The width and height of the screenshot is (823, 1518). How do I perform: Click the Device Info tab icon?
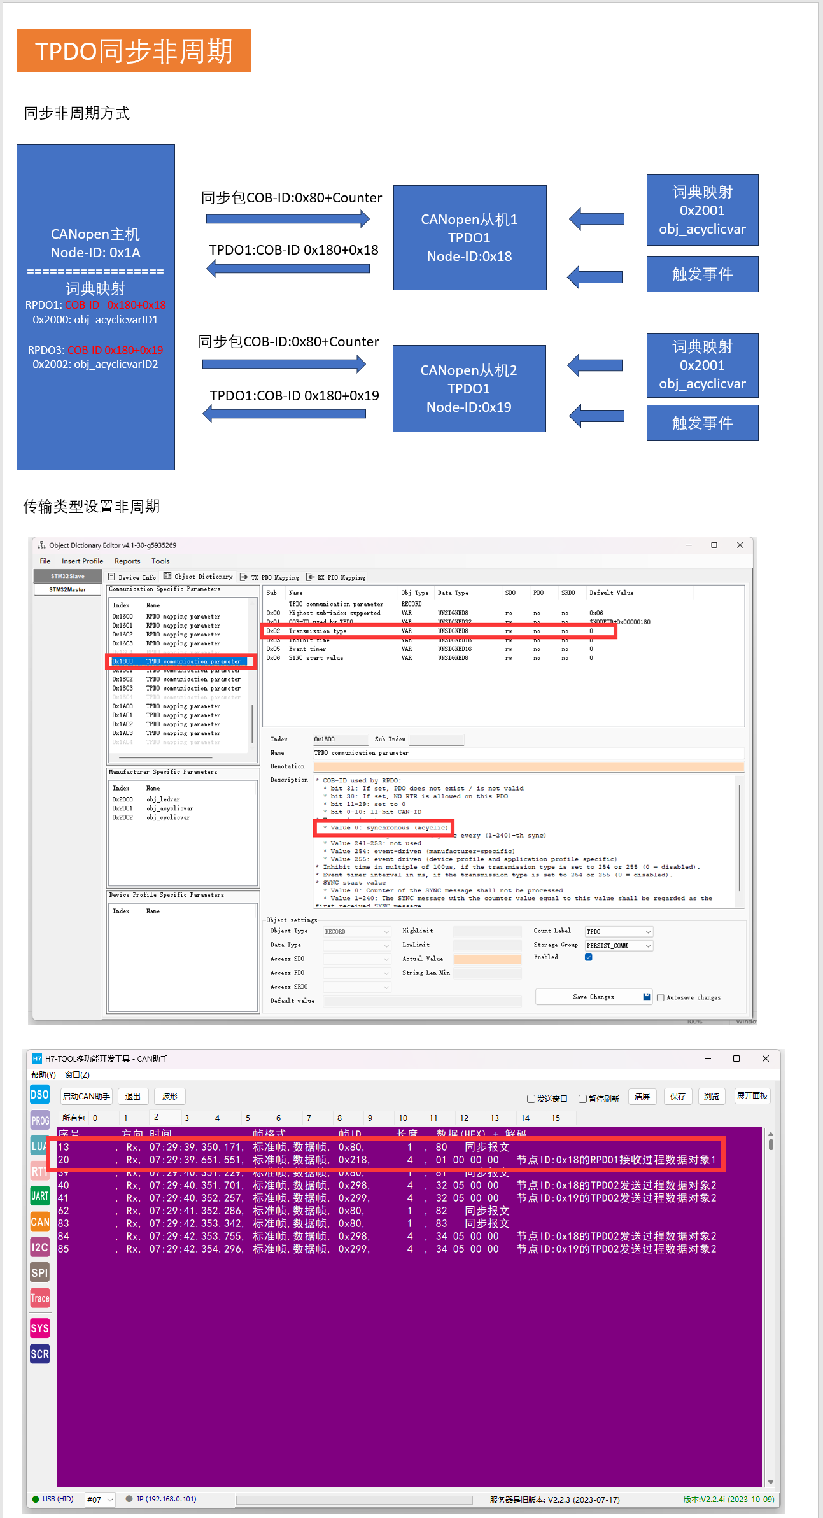[x=111, y=577]
